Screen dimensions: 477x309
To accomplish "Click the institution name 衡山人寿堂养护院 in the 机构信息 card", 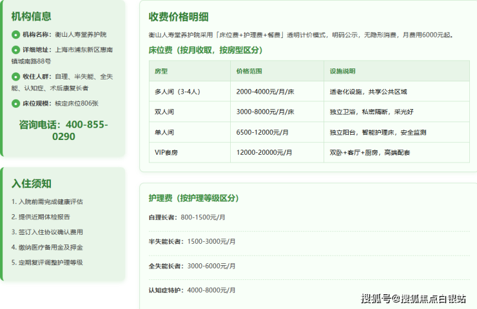I will click(81, 35).
